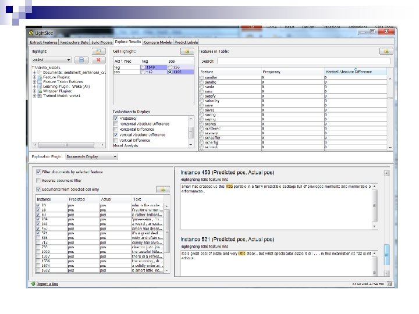Select the actual neg, predicted pos cell

(x=180, y=67)
